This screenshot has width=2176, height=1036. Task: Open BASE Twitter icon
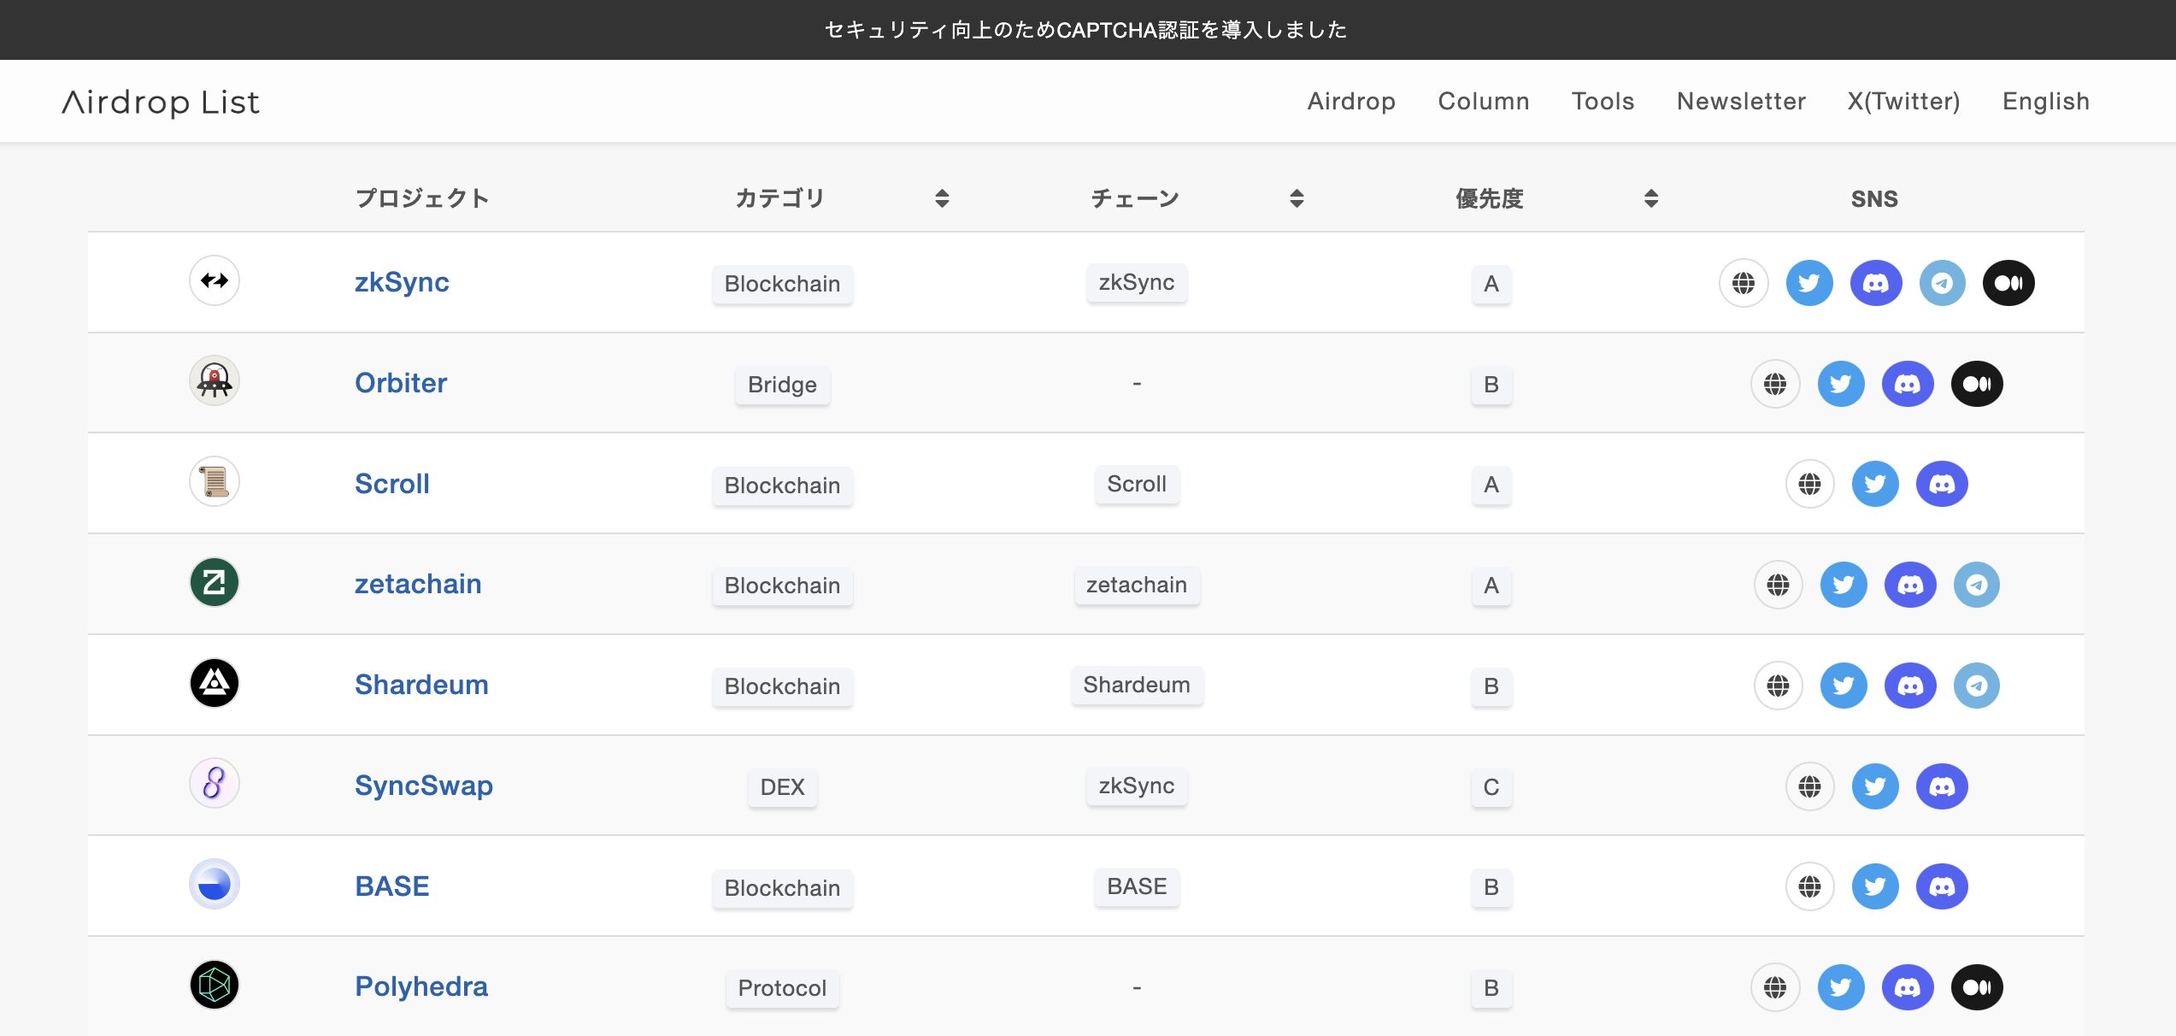click(x=1875, y=886)
